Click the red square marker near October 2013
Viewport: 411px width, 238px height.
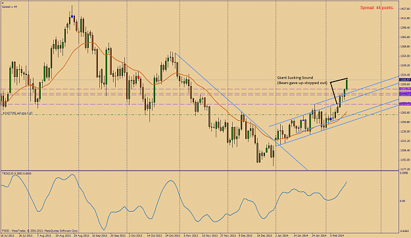point(138,77)
